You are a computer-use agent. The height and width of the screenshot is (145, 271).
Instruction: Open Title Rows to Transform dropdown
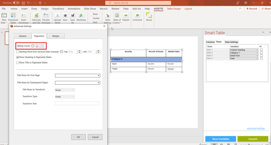coord(65,90)
